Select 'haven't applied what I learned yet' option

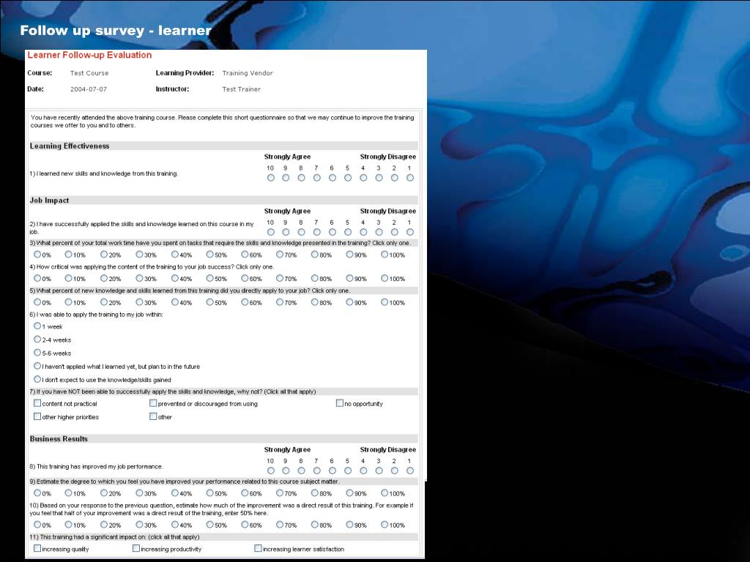click(x=37, y=366)
